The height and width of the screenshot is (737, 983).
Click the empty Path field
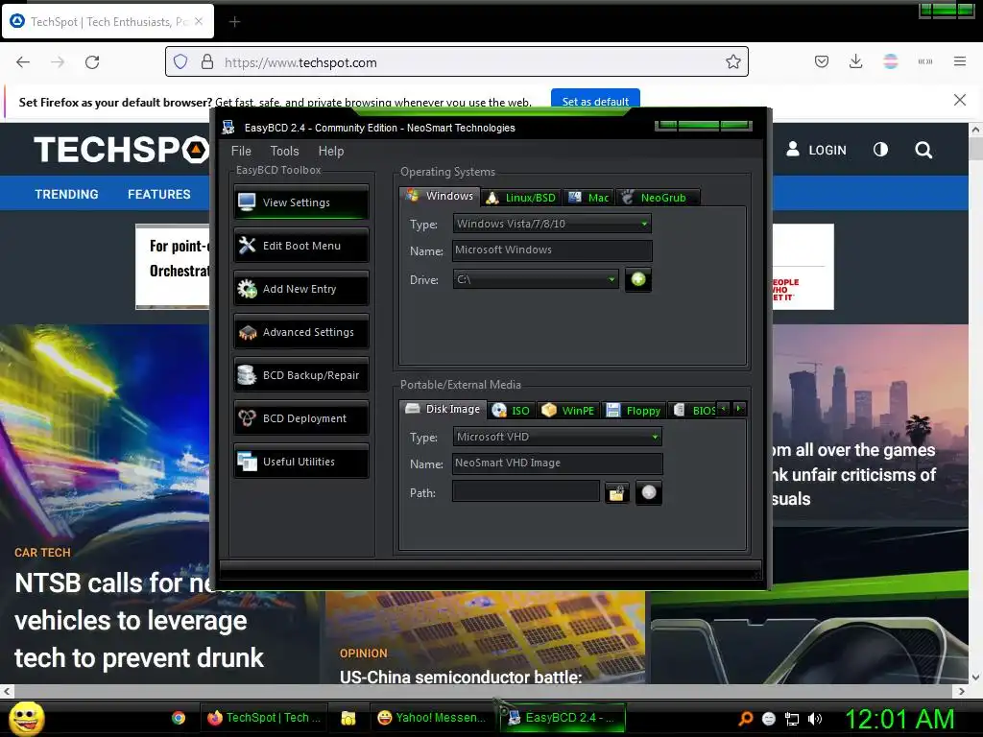pos(525,491)
